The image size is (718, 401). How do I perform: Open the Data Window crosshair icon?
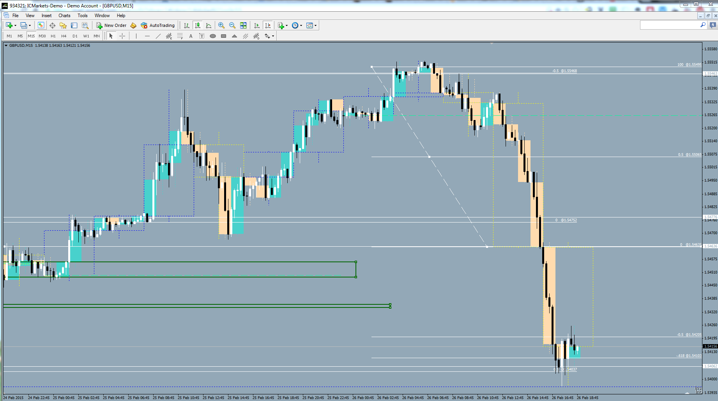[52, 25]
